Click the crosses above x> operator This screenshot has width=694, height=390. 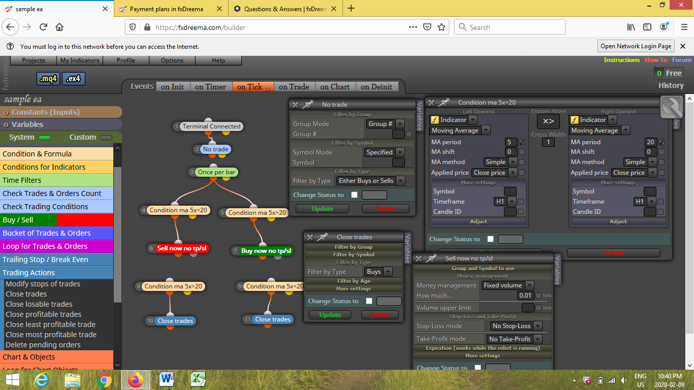[548, 121]
